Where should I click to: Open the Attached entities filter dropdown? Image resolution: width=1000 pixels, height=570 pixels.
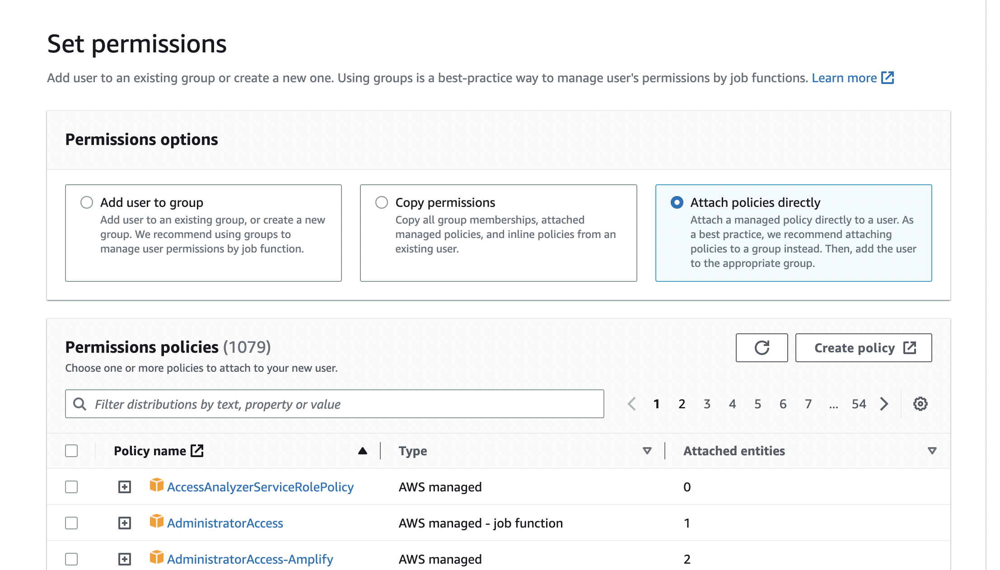(931, 450)
